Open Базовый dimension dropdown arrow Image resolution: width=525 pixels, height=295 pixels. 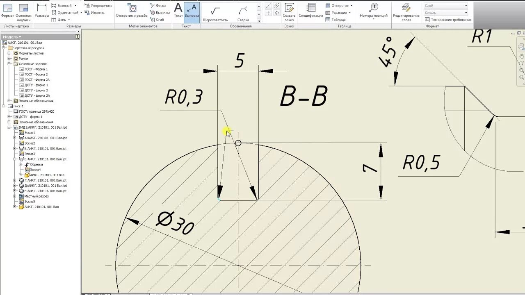click(x=75, y=6)
